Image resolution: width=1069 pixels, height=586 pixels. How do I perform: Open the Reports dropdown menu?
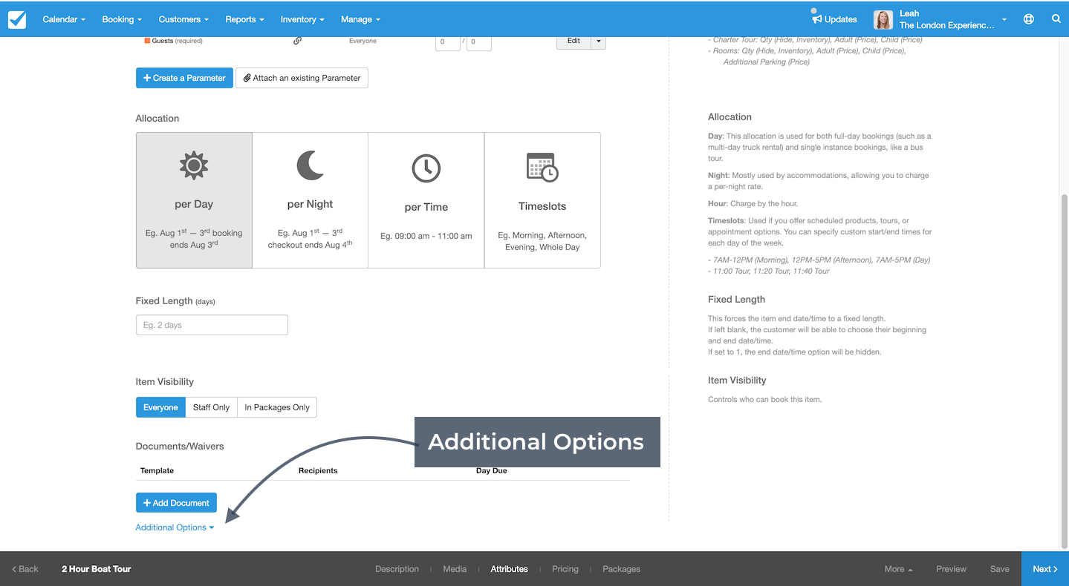(245, 19)
